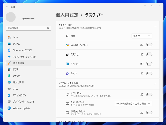Select 個人用設定 in the sidebar
Screen dimensions: 166x125
(x=28, y=63)
